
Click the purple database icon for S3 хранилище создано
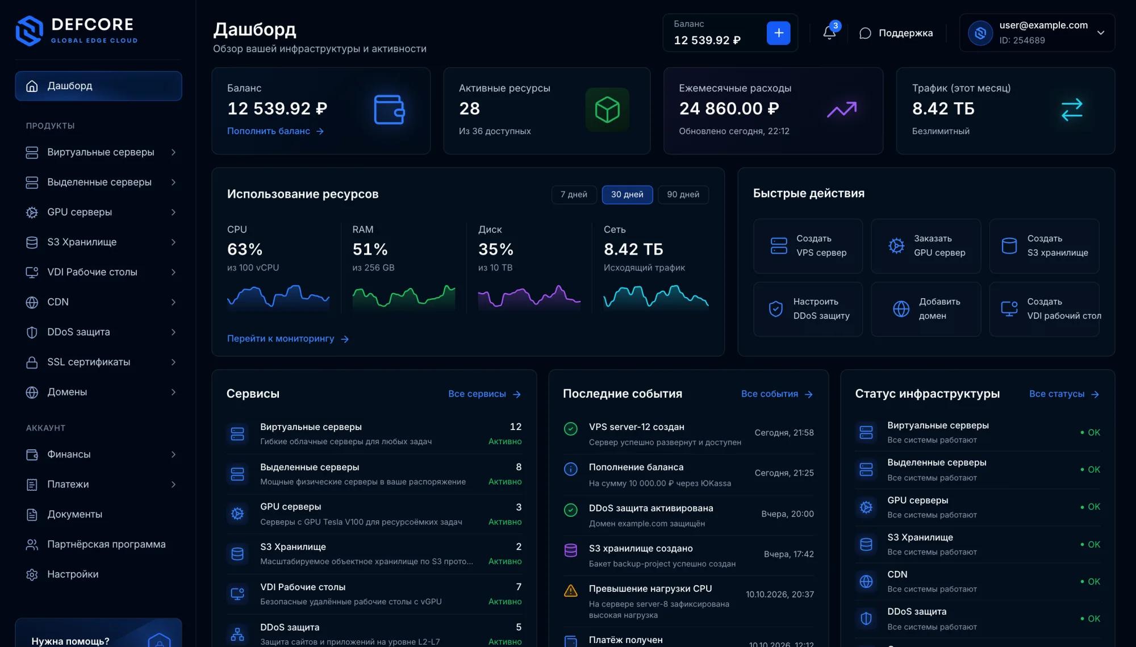(570, 550)
